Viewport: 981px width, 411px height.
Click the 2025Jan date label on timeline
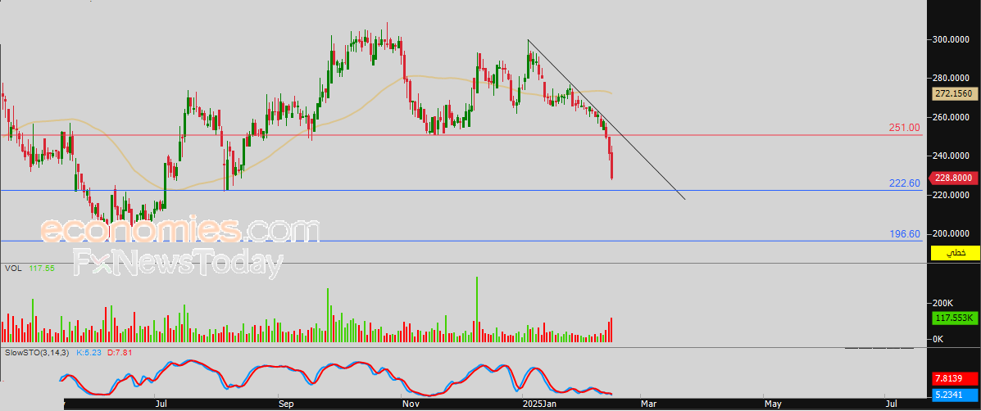point(541,404)
